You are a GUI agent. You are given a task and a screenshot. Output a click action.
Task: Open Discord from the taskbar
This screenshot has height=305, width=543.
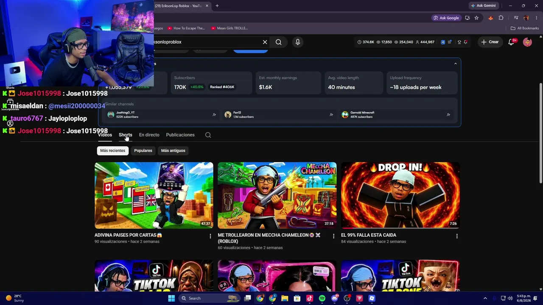point(334,298)
